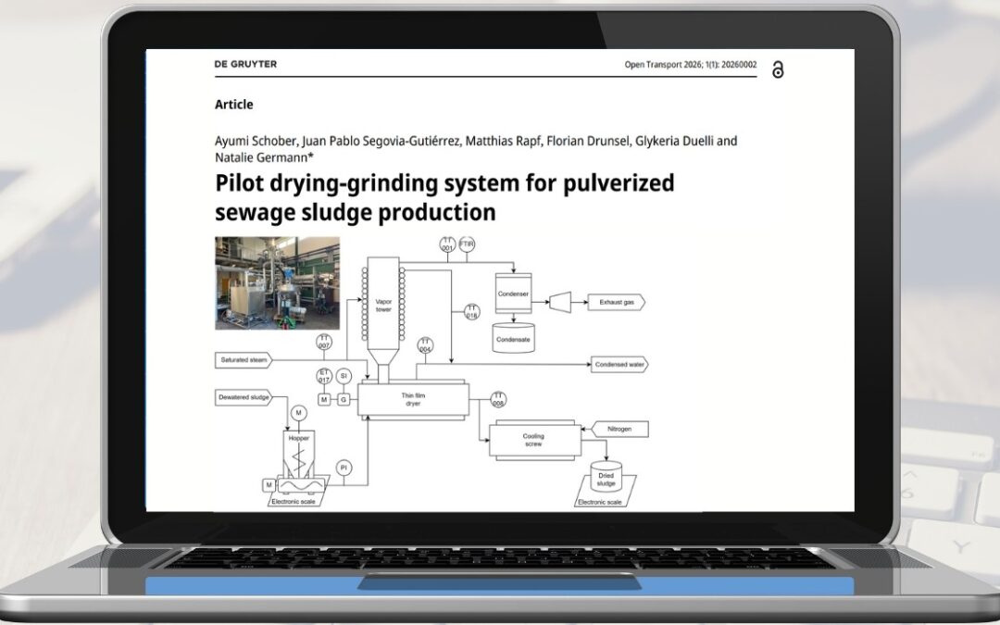This screenshot has height=625, width=1000.
Task: Select the TT 008 sensor beside the dryer
Action: coord(498,398)
